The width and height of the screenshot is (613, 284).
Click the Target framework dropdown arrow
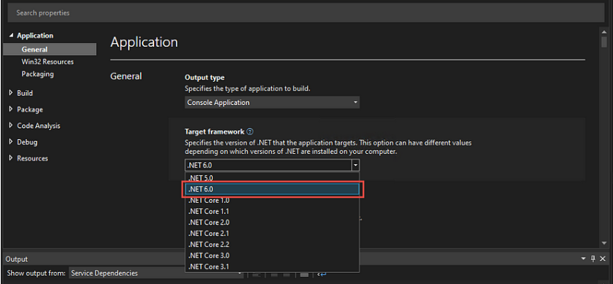point(355,165)
